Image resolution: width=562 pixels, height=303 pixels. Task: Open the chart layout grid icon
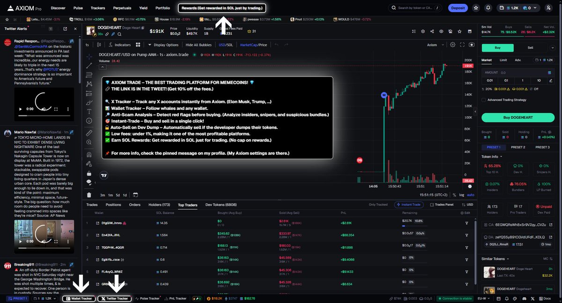[x=138, y=45]
